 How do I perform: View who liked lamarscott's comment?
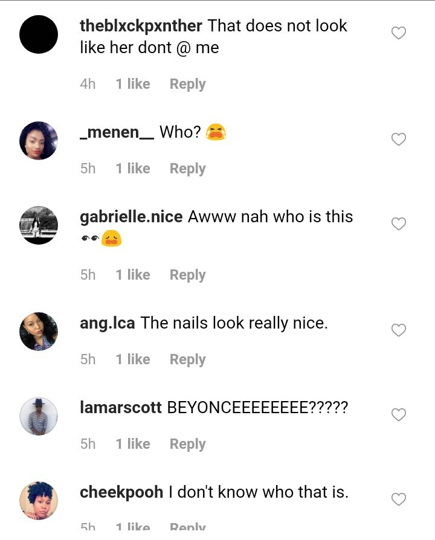coord(133,444)
